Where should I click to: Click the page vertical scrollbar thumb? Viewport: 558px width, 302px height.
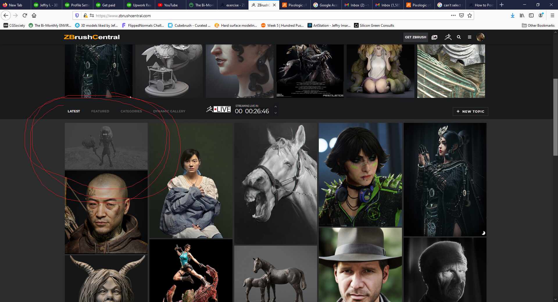tap(555, 117)
